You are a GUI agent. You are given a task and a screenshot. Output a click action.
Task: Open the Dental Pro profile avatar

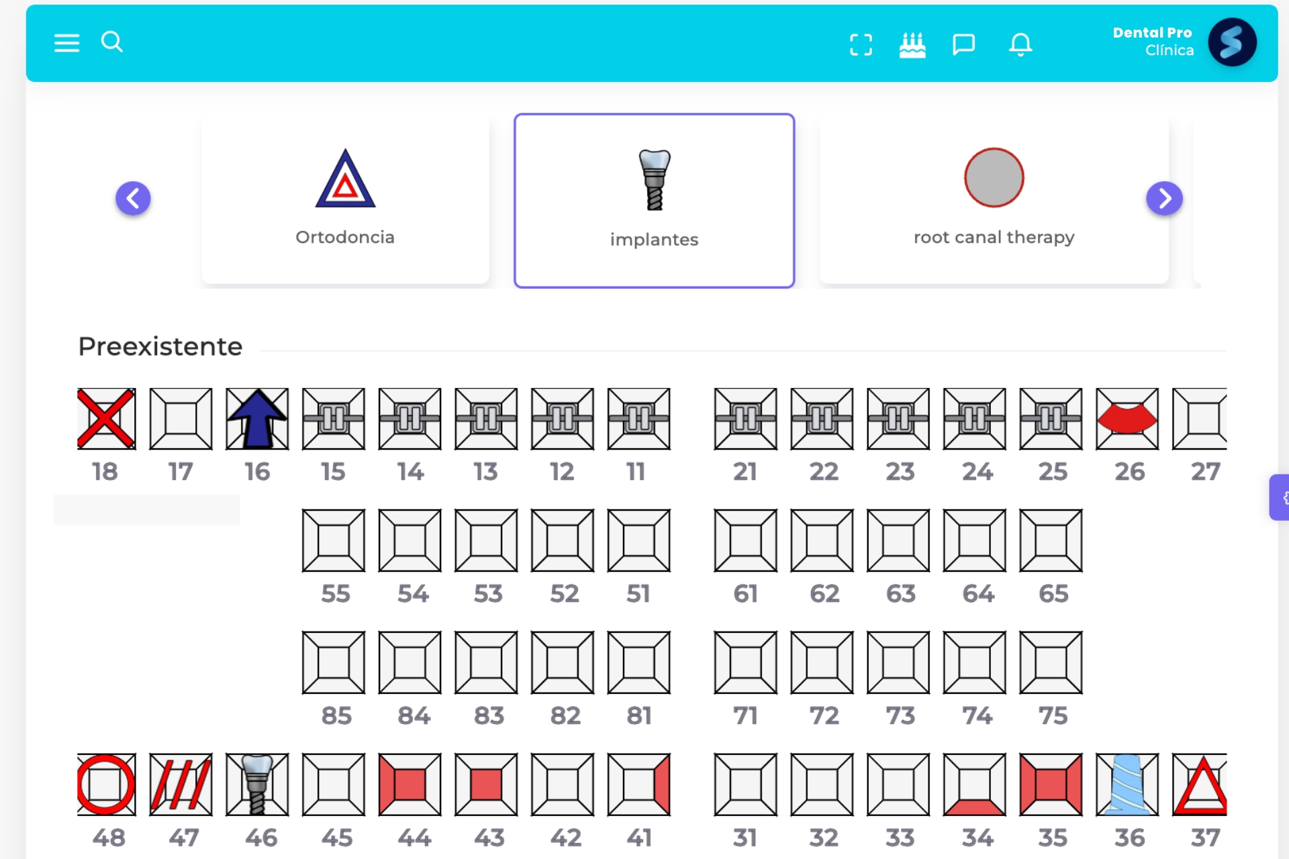[1232, 42]
